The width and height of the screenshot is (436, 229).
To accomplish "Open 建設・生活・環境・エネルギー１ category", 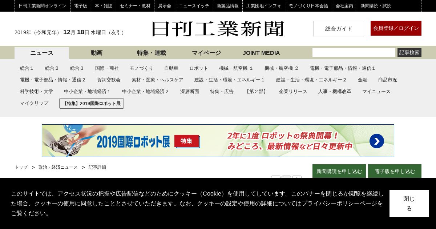I will pos(230,80).
